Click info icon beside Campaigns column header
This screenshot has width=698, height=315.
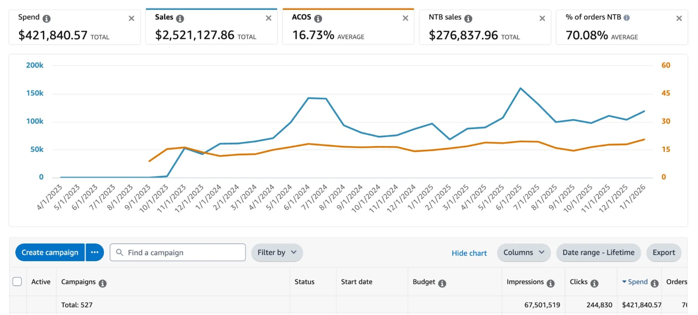[103, 283]
